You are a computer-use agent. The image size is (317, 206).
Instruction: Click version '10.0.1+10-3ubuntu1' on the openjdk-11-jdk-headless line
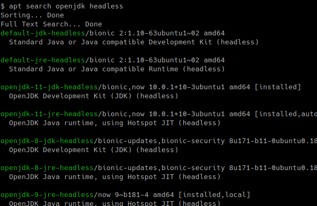(187, 87)
